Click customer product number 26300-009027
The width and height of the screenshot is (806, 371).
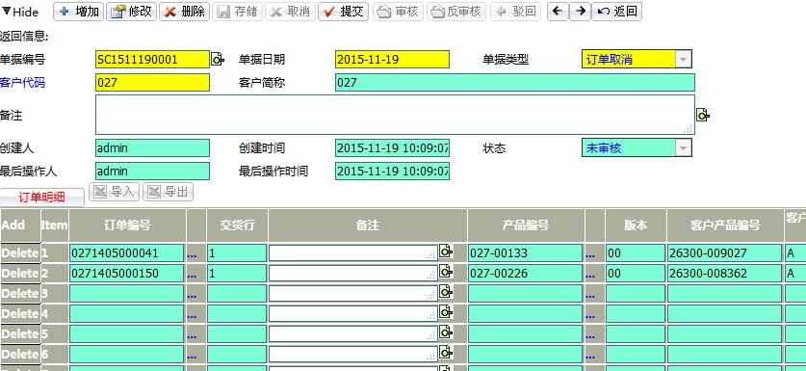click(725, 252)
